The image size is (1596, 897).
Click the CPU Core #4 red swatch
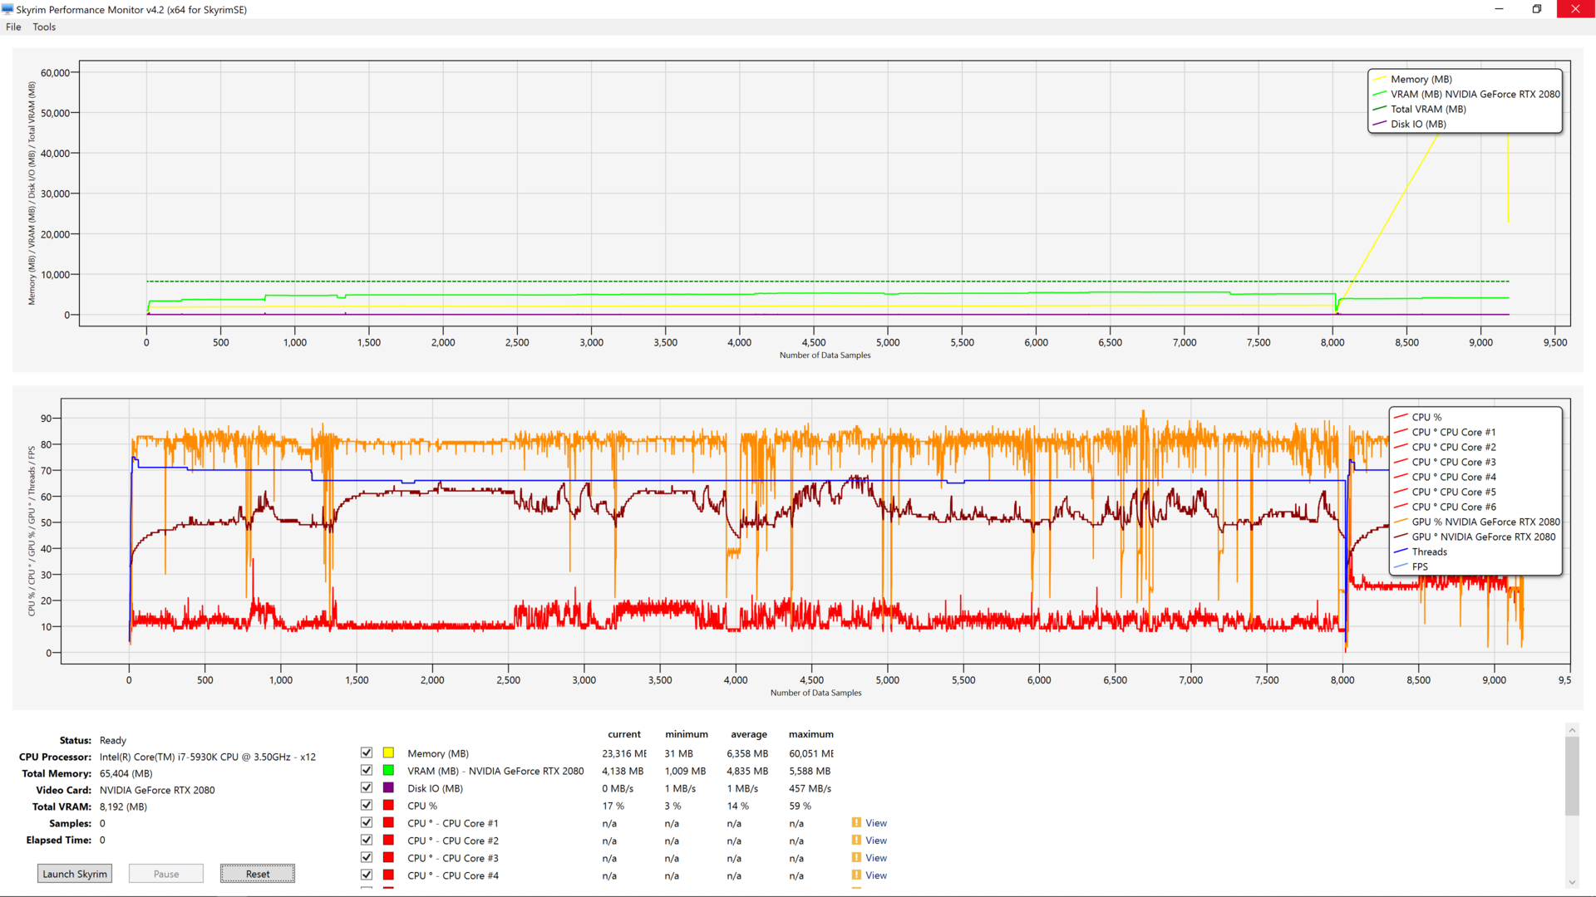point(388,875)
